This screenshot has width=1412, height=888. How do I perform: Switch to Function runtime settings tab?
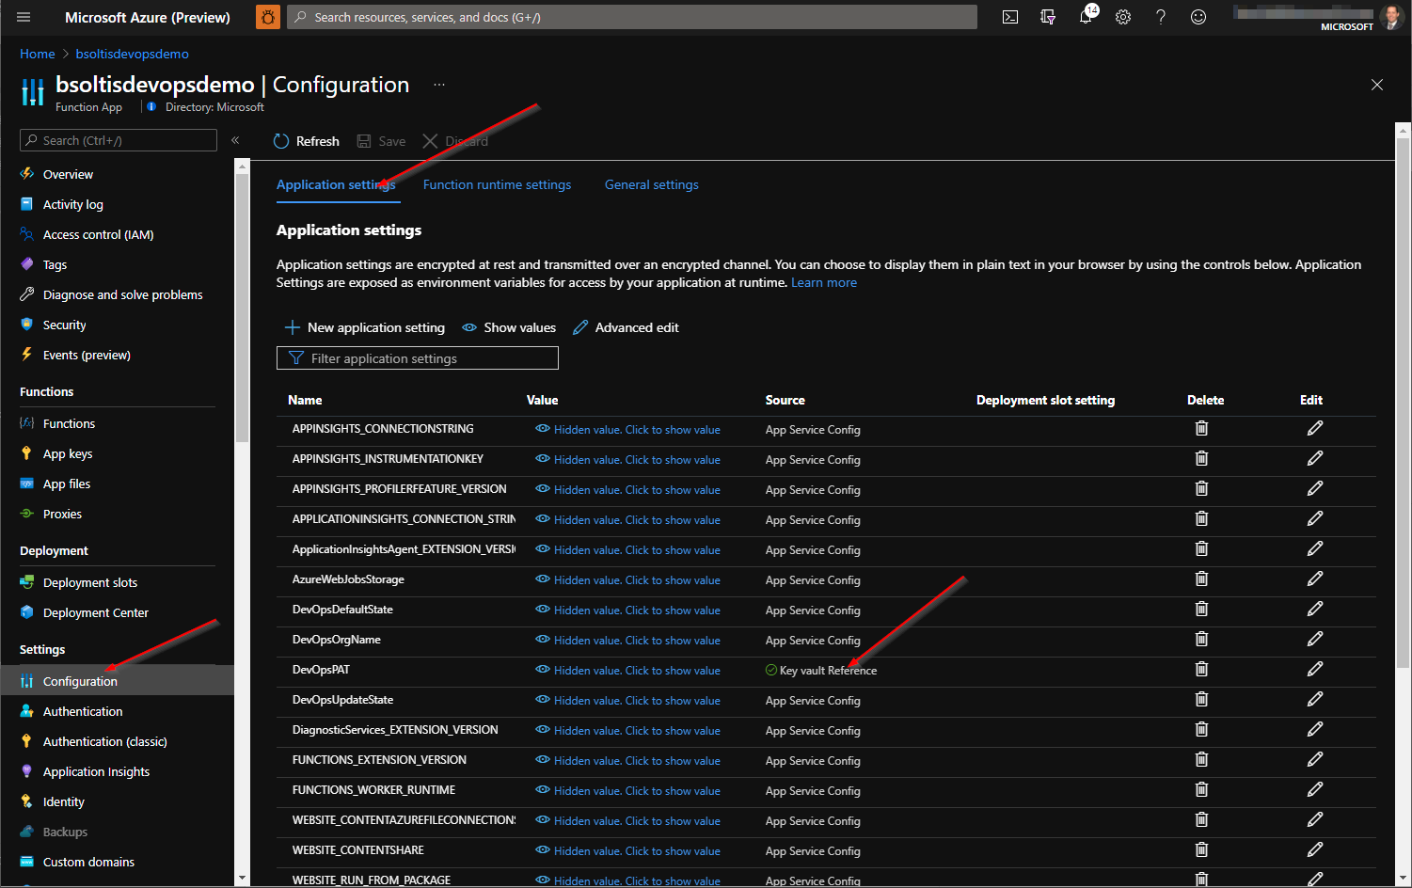497,184
